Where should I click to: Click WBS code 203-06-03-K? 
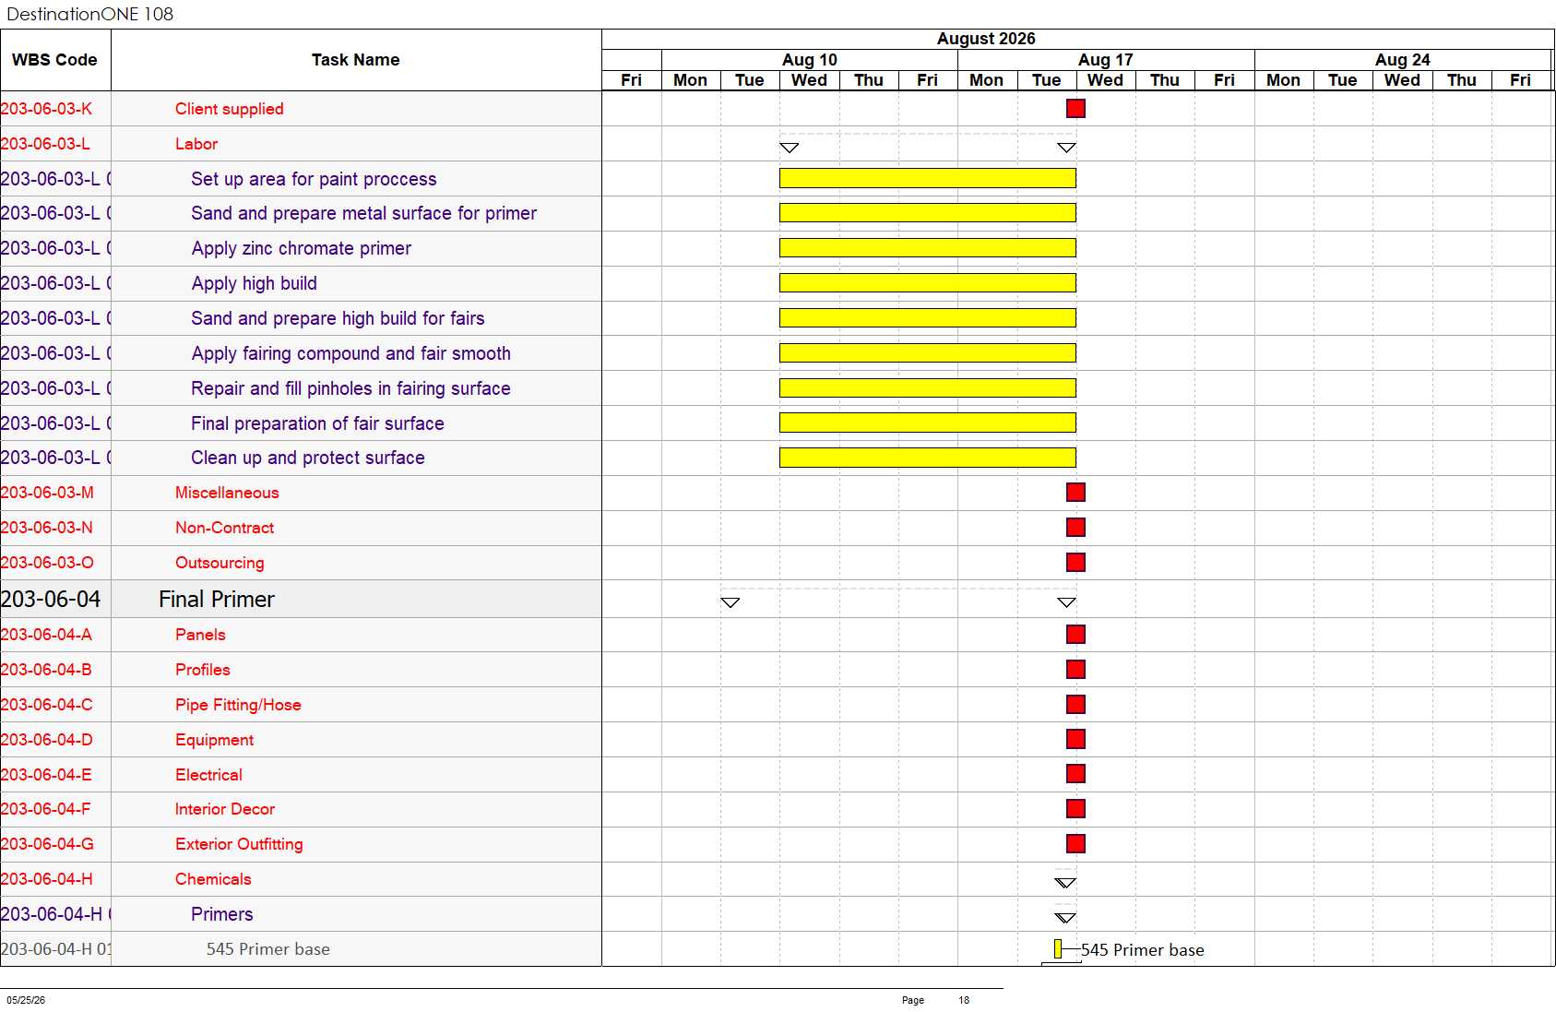[x=46, y=109]
